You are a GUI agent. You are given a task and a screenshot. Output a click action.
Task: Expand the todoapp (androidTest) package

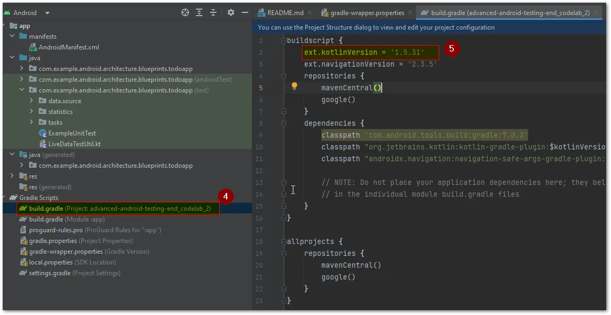pyautogui.click(x=22, y=80)
